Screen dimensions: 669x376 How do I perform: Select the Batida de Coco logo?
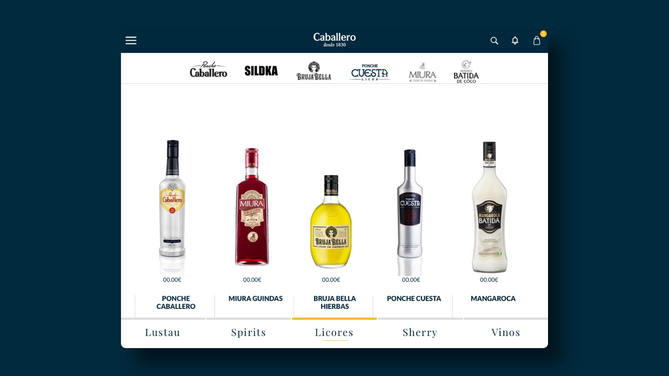click(466, 71)
